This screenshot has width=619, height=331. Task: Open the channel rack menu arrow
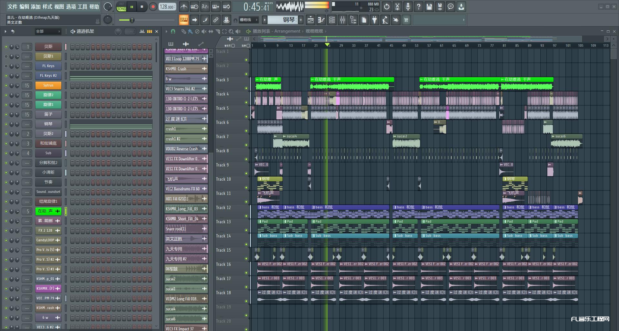(x=5, y=31)
